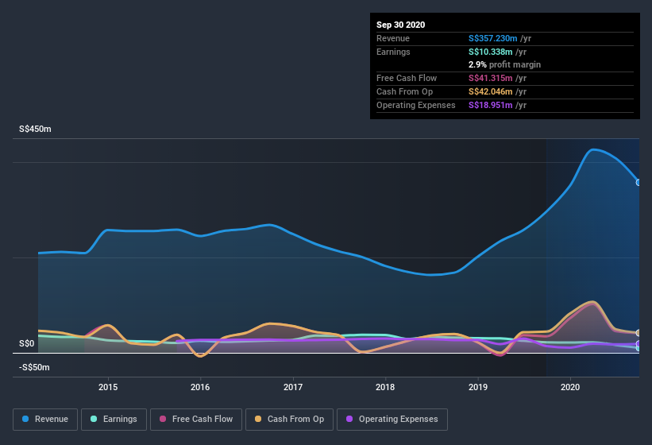Click the blue Revenue legend dot
The height and width of the screenshot is (445, 652).
click(25, 419)
